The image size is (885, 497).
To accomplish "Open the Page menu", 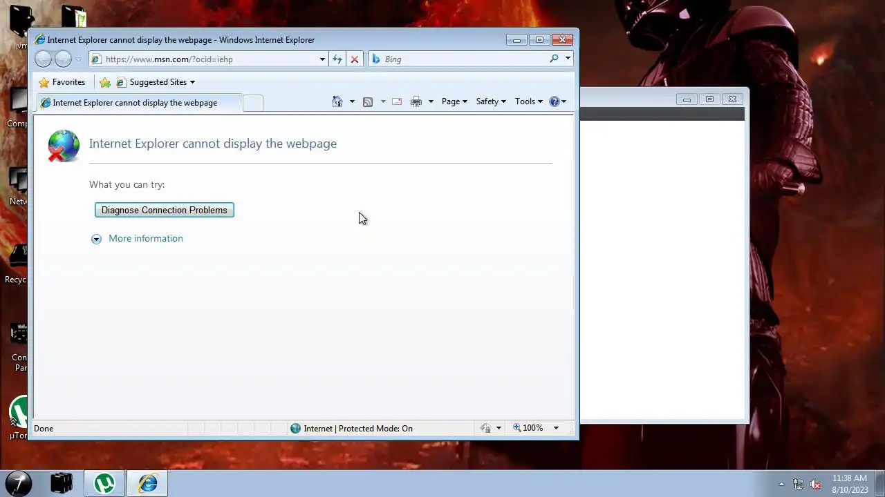I will point(454,101).
